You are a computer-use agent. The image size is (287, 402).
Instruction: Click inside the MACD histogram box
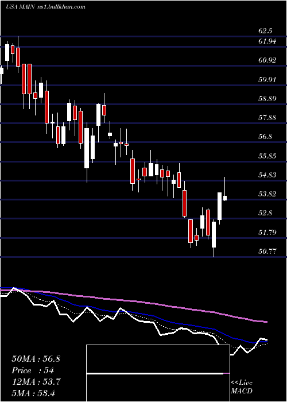[158, 373]
